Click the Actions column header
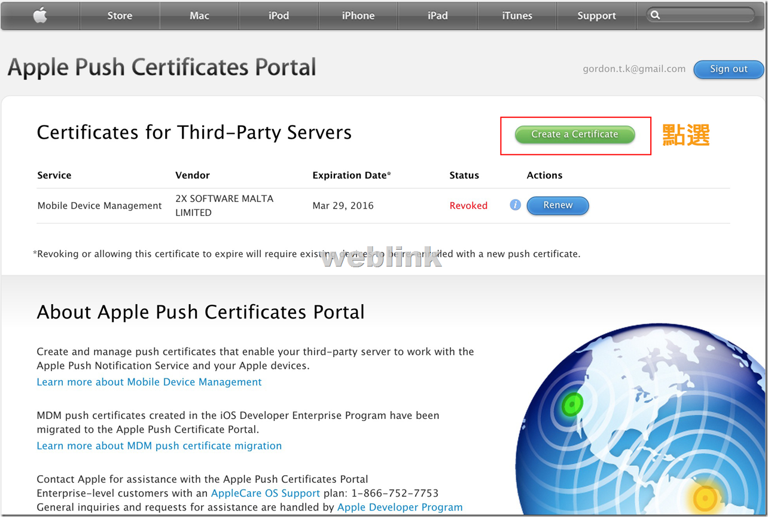 pyautogui.click(x=544, y=175)
